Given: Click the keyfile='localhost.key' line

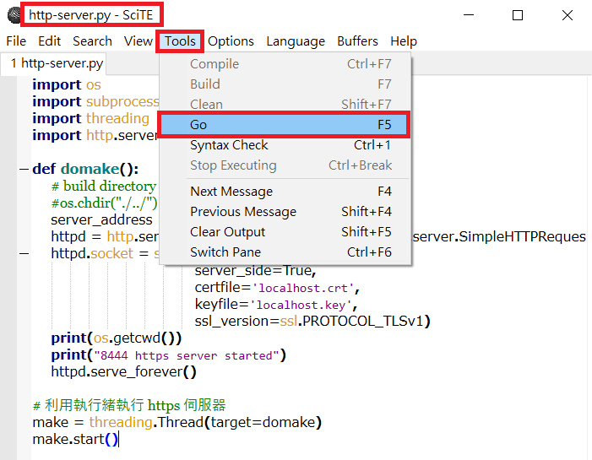Looking at the screenshot, I should (x=276, y=305).
